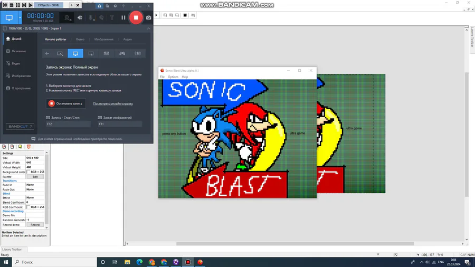
Task: Open the Bandicam lock icon in title bar
Action: point(99,6)
